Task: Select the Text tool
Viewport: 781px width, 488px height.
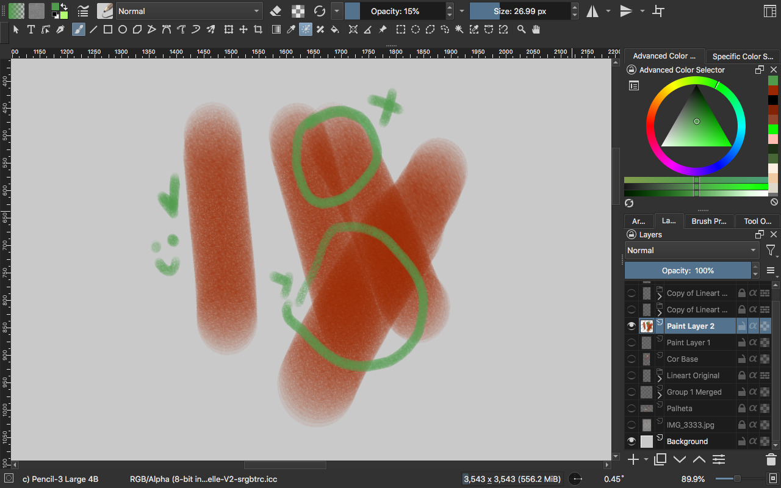Action: point(31,29)
